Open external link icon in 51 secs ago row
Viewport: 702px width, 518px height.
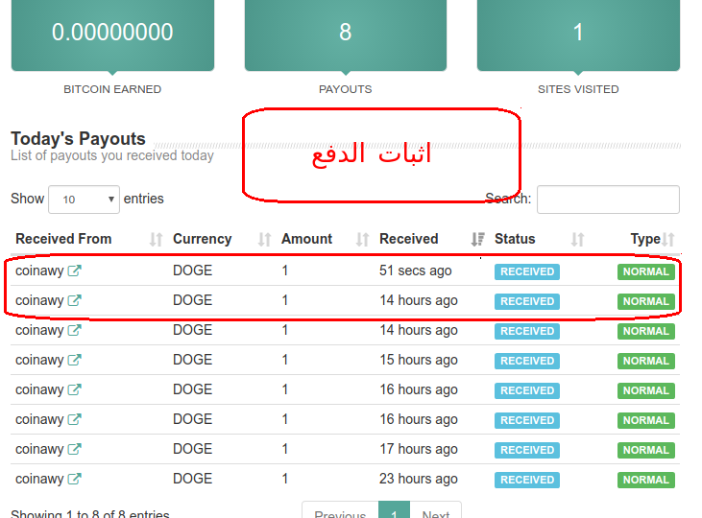click(x=74, y=271)
